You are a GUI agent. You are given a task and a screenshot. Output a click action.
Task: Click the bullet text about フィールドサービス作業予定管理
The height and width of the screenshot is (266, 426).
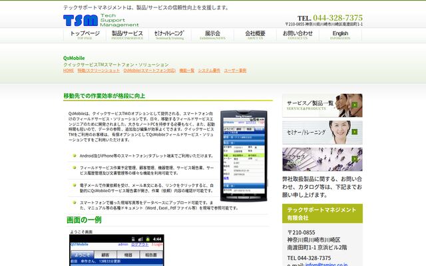(x=146, y=170)
